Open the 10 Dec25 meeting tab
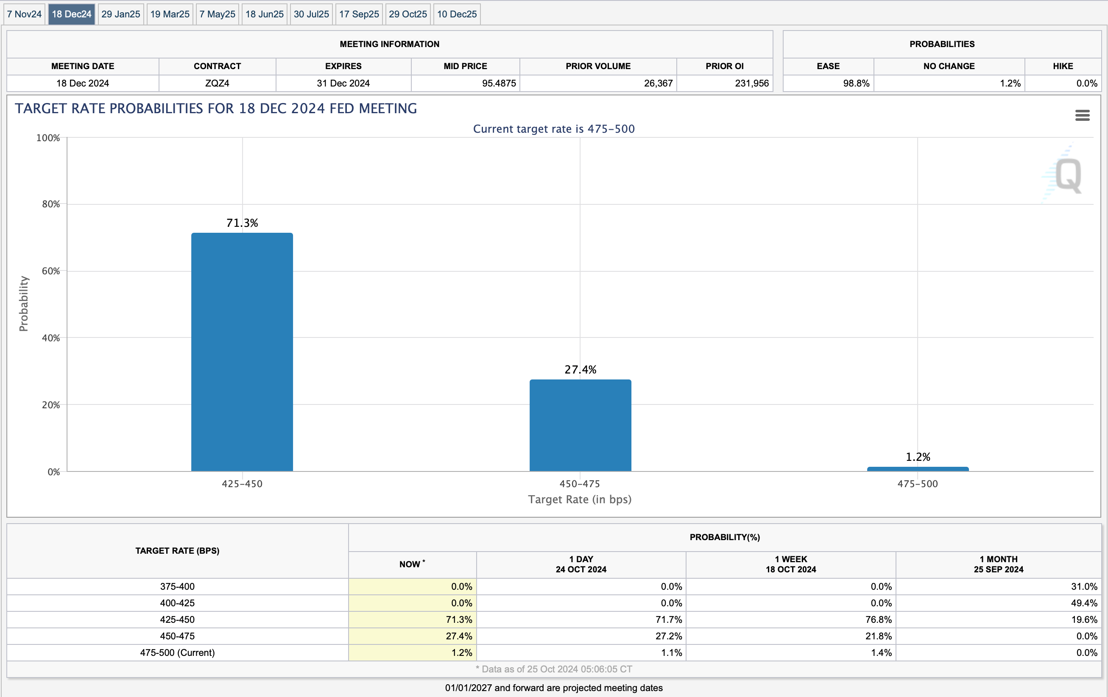 pyautogui.click(x=457, y=14)
